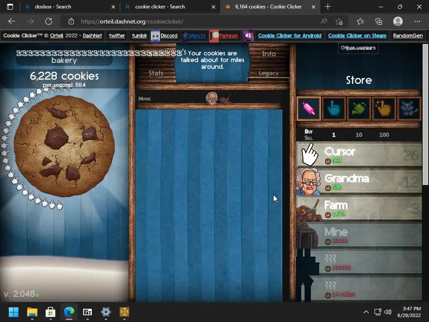Viewport: 429px width, 322px height.
Task: Click the grandma sprite in building row
Action: click(x=212, y=98)
